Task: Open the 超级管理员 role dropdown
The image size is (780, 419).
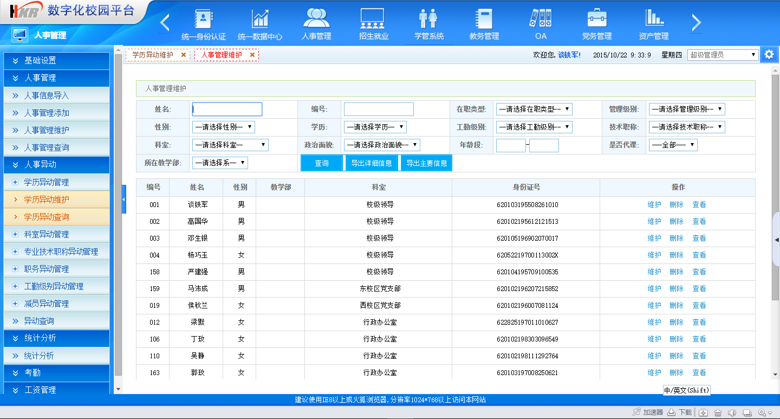Action: coord(723,55)
